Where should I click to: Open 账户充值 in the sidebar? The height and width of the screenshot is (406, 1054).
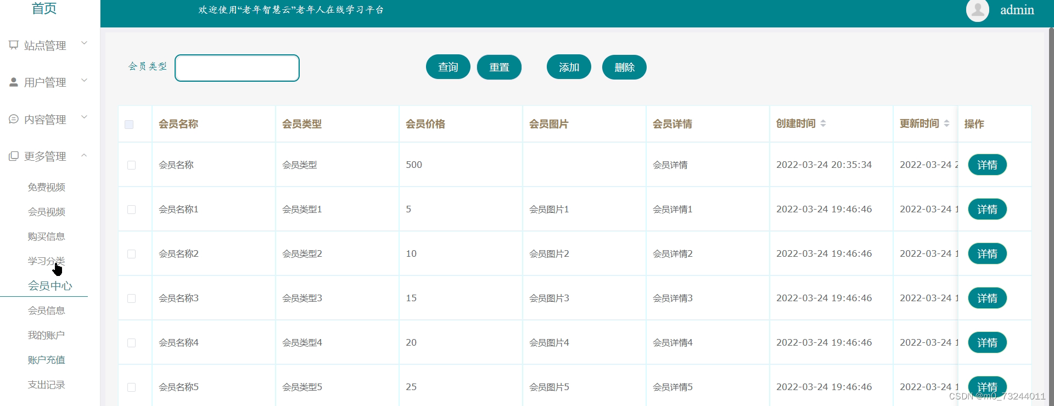click(x=47, y=360)
